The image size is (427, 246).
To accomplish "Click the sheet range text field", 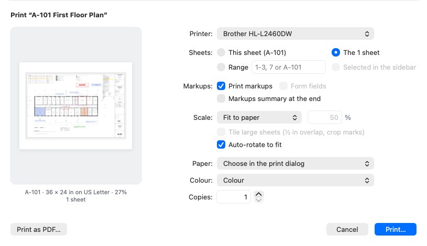I will click(288, 67).
